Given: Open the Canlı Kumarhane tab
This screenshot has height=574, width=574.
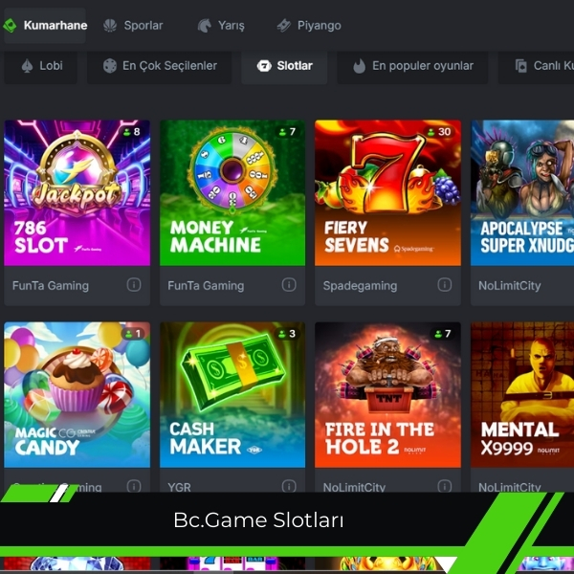Looking at the screenshot, I should [536, 66].
